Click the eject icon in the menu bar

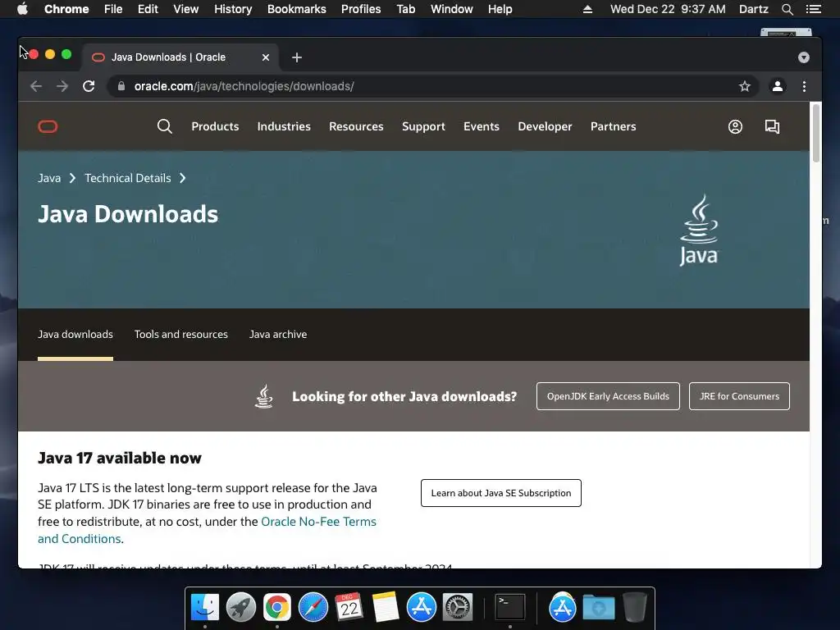587,9
